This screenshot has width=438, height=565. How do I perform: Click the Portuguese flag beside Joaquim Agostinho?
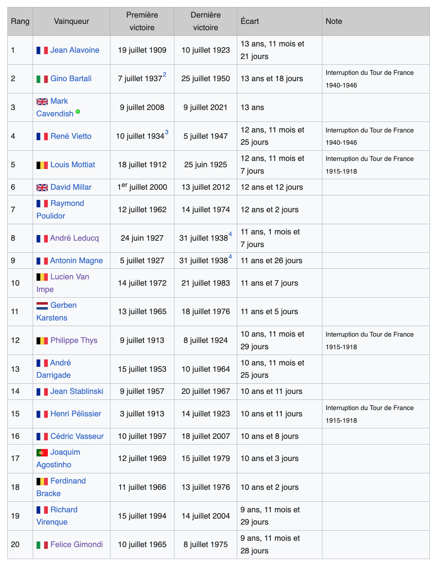coord(42,453)
